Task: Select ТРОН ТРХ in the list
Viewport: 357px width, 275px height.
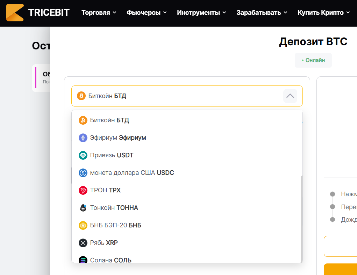Action: pos(186,190)
